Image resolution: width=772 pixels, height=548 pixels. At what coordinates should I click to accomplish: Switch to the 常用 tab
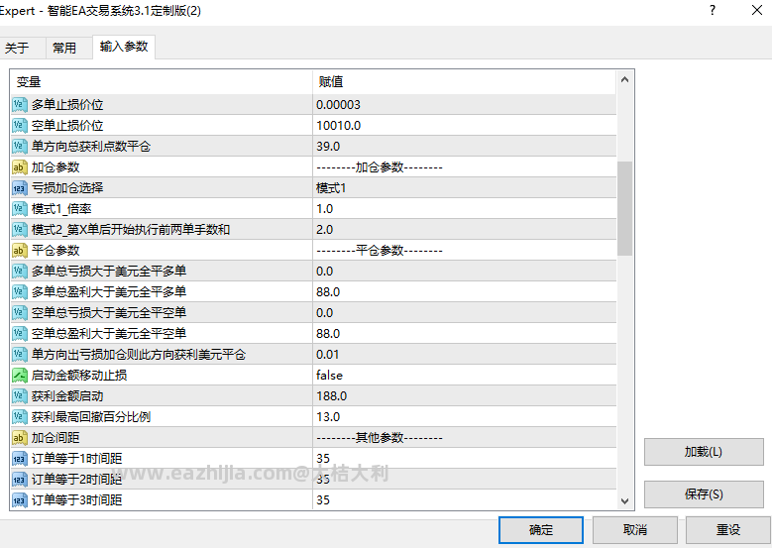click(x=68, y=48)
